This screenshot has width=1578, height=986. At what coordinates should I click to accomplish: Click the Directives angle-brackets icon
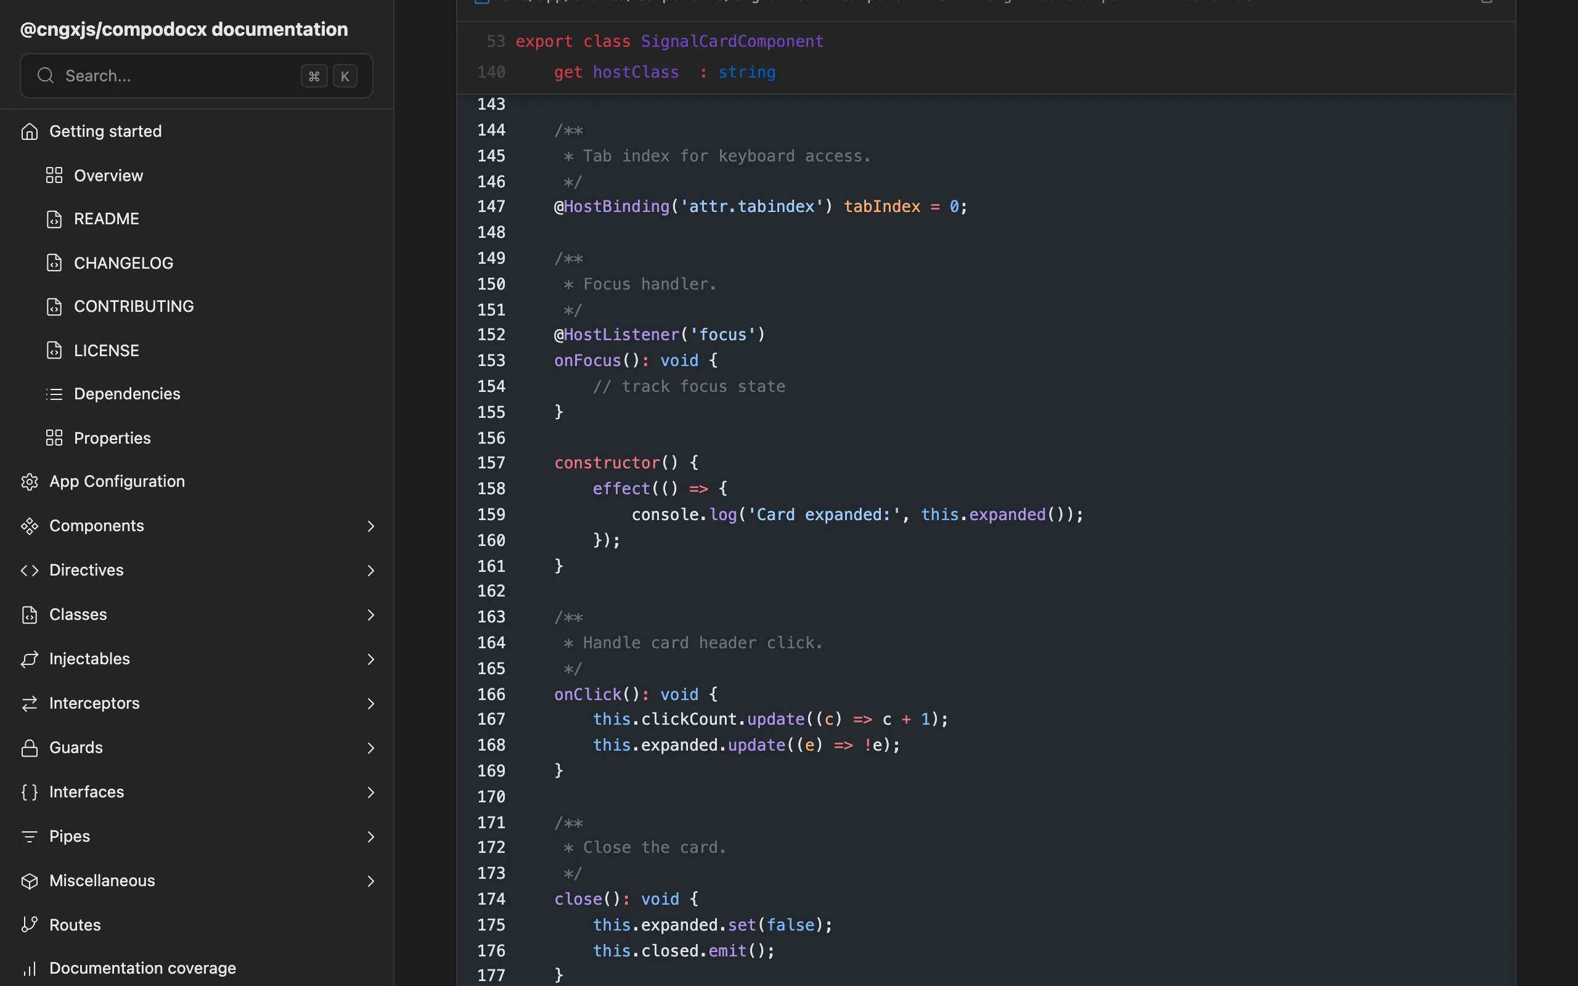(30, 570)
